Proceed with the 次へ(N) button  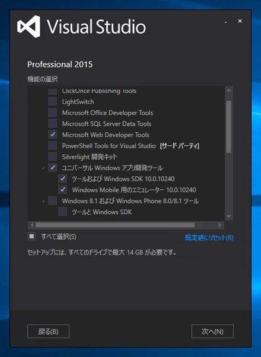(x=213, y=332)
